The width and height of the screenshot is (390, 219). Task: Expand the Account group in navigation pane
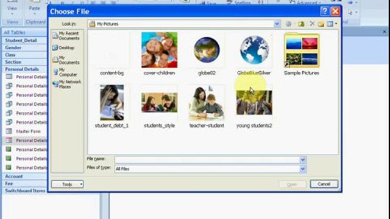24,176
